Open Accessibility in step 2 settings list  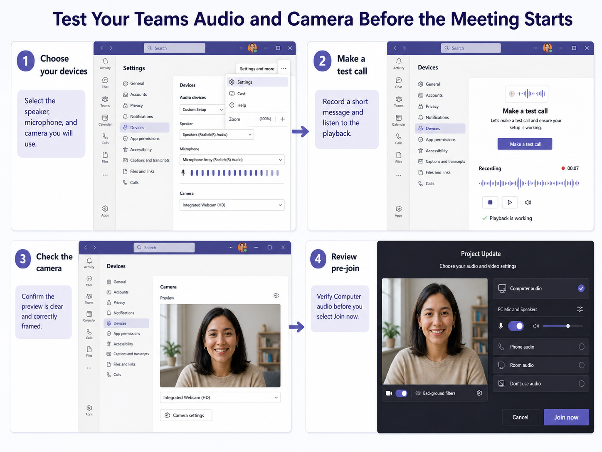pyautogui.click(x=440, y=151)
